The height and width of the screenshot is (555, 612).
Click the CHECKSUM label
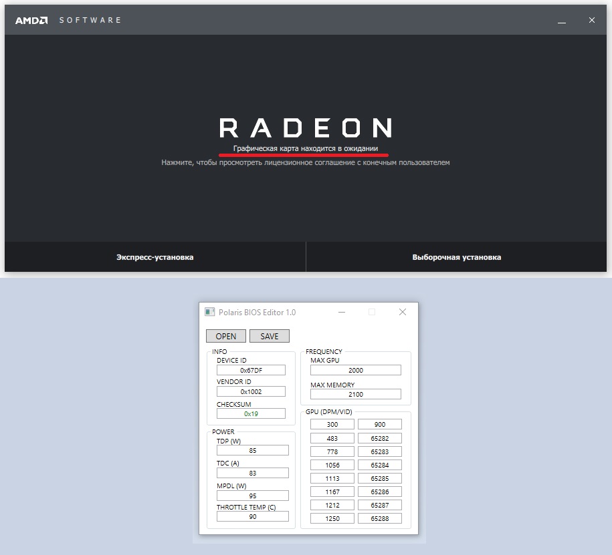[x=233, y=404]
